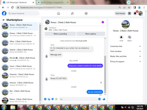This screenshot has width=147, height=110.
Task: Open the View buyer profile link
Action: [81, 41]
